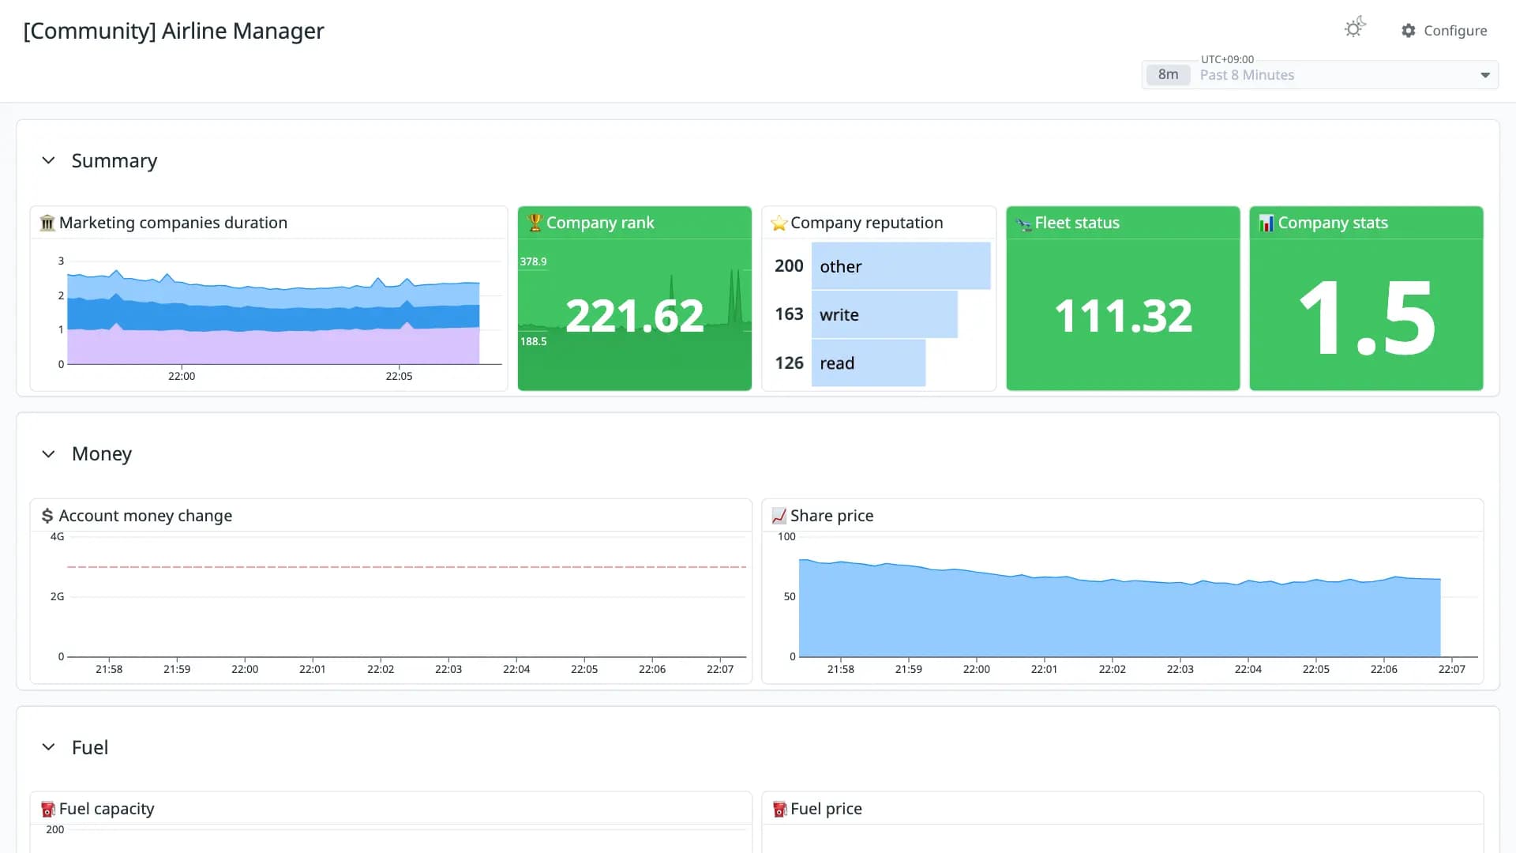The height and width of the screenshot is (853, 1516).
Task: Click the star icon beside Company reputation
Action: [x=779, y=223]
